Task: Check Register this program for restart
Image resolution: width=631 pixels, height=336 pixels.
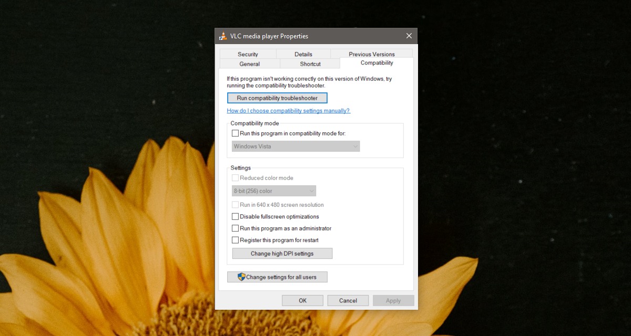Action: tap(235, 240)
